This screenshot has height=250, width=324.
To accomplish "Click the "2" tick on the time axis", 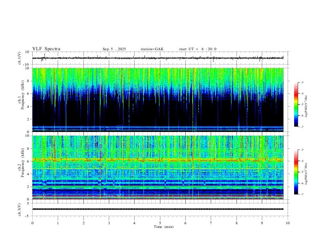I will 83,223.
